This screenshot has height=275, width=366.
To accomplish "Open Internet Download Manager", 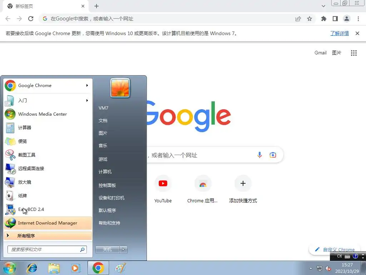I will [48, 223].
